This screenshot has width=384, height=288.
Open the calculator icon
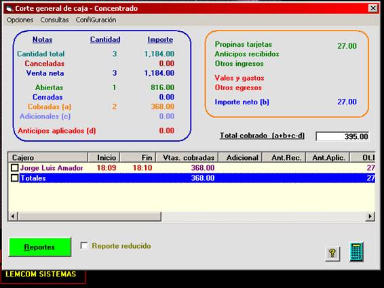(x=356, y=252)
